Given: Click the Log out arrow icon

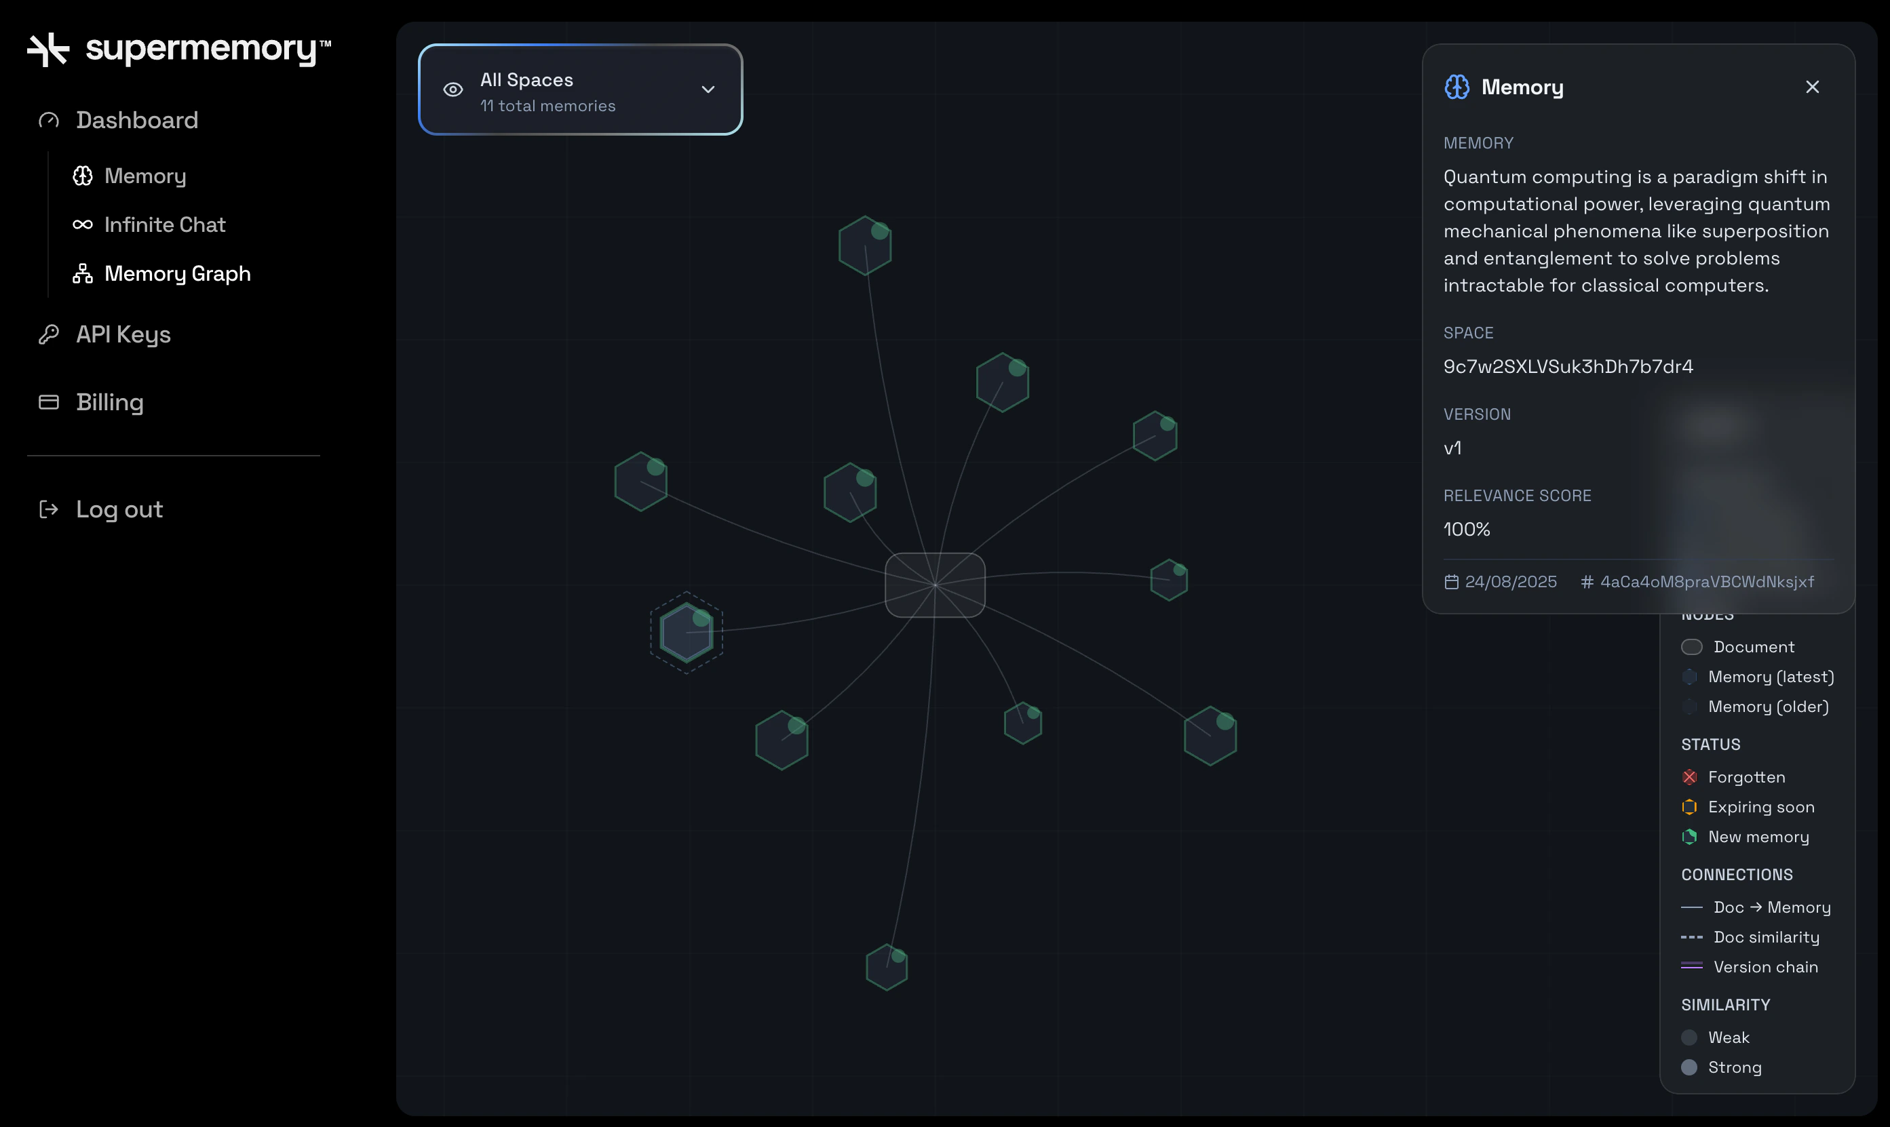Looking at the screenshot, I should click(x=49, y=509).
